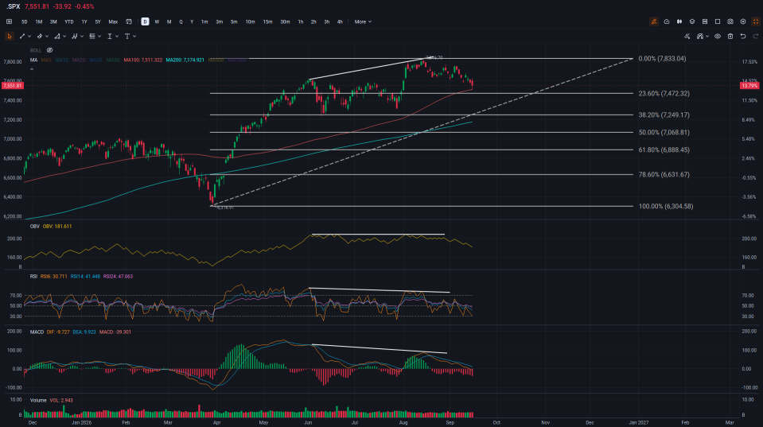The image size is (763, 427).
Task: Toggle the MA200 moving average line
Action: (x=185, y=60)
